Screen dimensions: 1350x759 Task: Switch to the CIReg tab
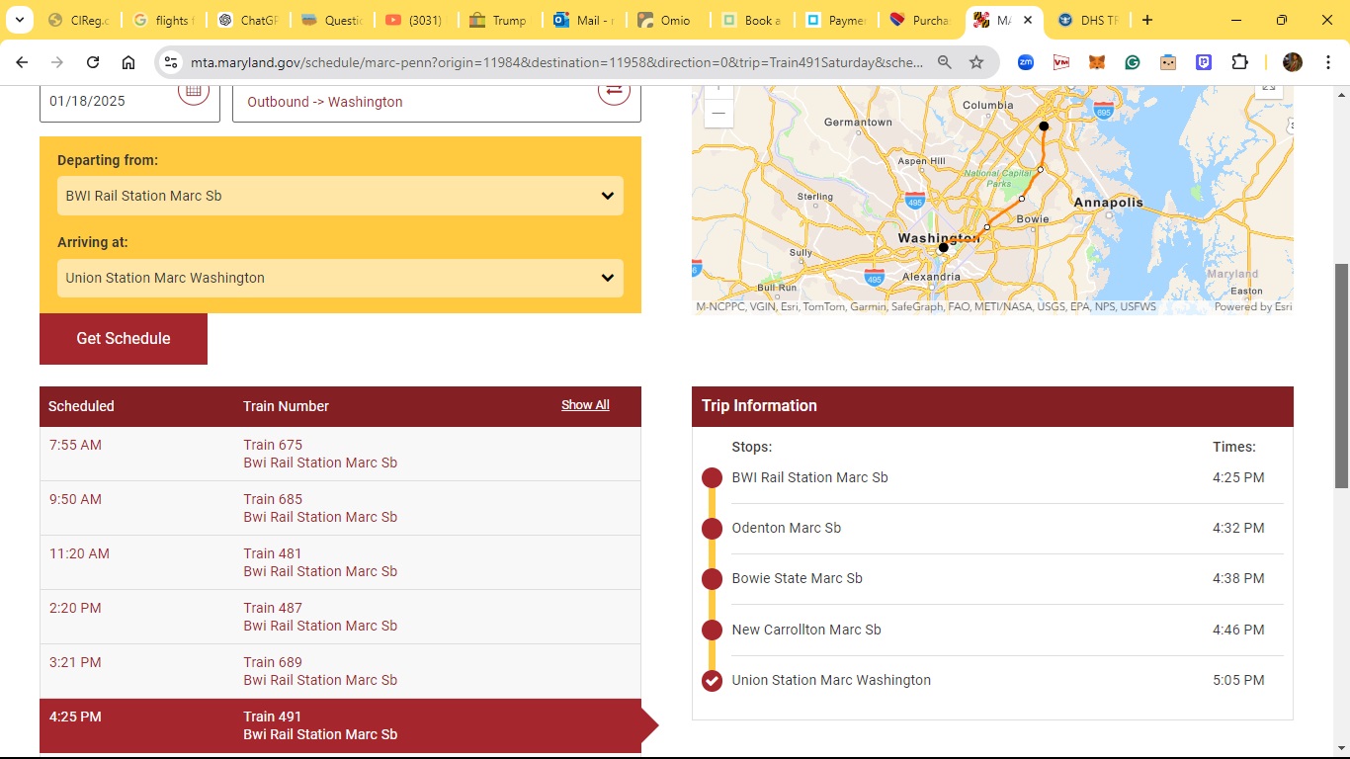[79, 20]
